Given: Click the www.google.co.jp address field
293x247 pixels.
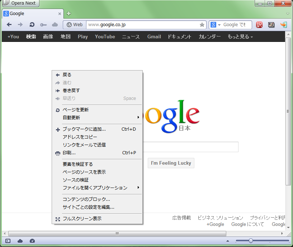Looking at the screenshot, I should click(143, 25).
